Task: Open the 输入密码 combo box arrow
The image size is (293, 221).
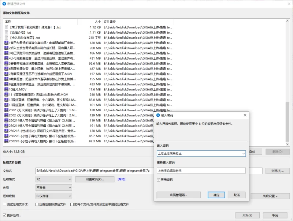Action: coord(243,154)
